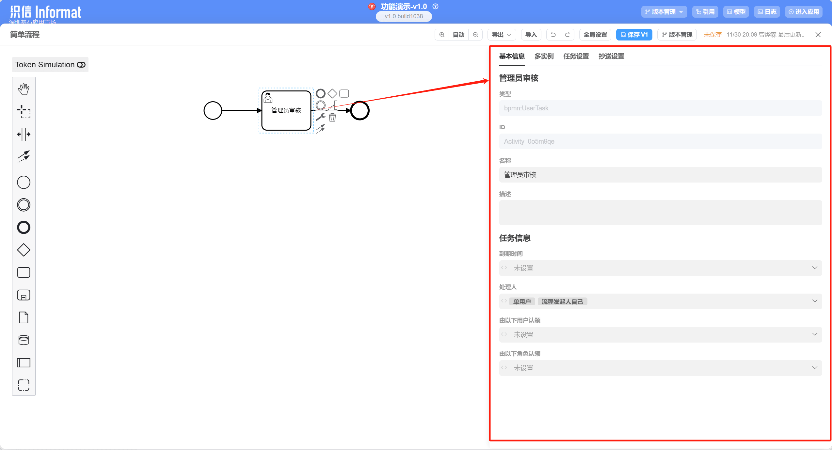Create an expanded subprocess from palette
This screenshot has width=832, height=450.
[x=24, y=295]
